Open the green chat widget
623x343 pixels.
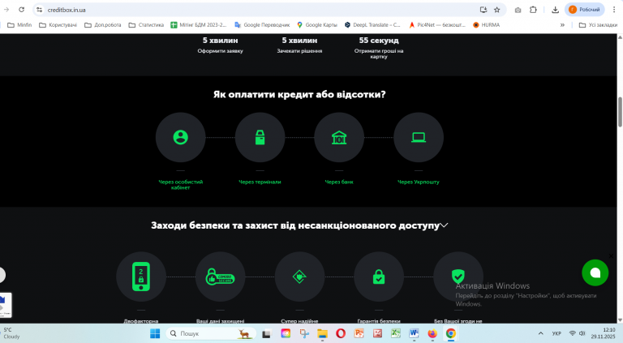(595, 272)
